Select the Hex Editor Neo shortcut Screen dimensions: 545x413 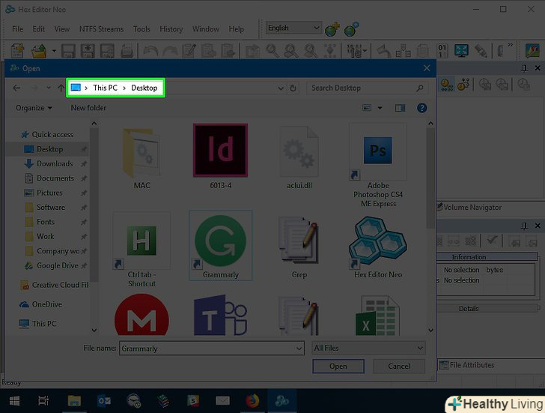[378, 247]
